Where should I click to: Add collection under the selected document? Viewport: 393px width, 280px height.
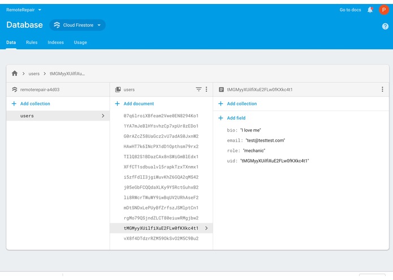click(242, 104)
